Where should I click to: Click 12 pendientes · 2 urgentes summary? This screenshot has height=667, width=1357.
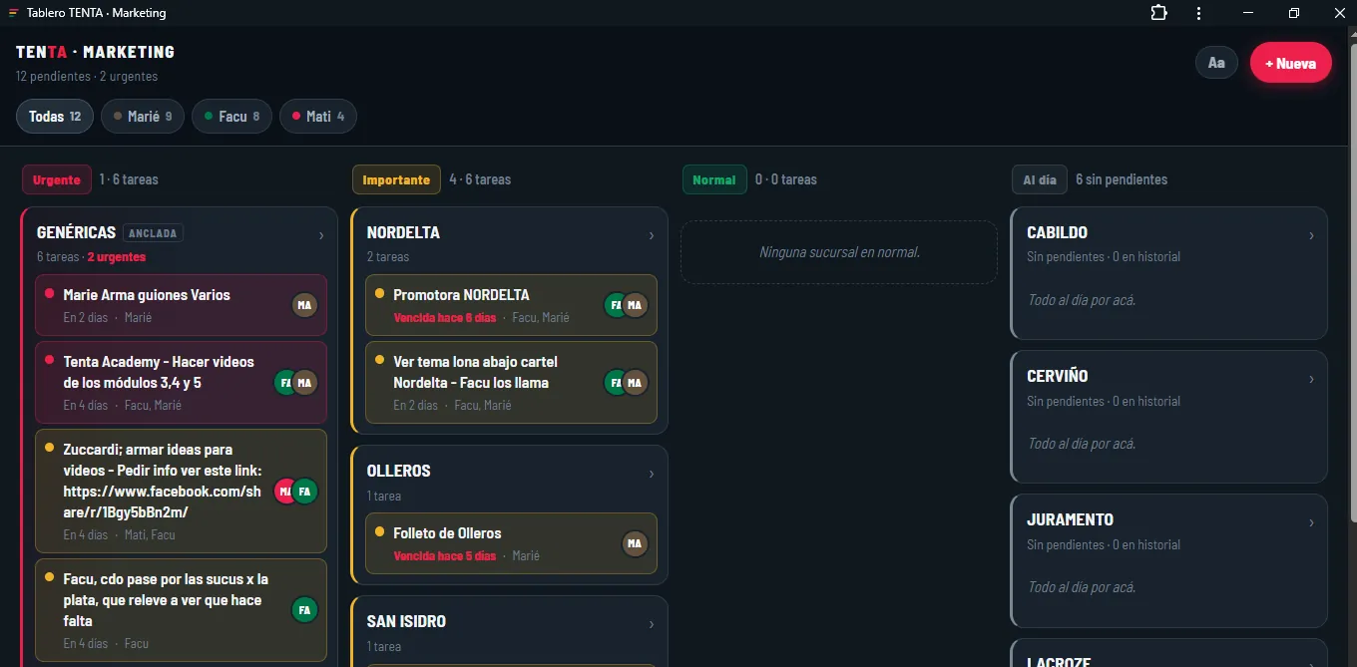coord(87,76)
